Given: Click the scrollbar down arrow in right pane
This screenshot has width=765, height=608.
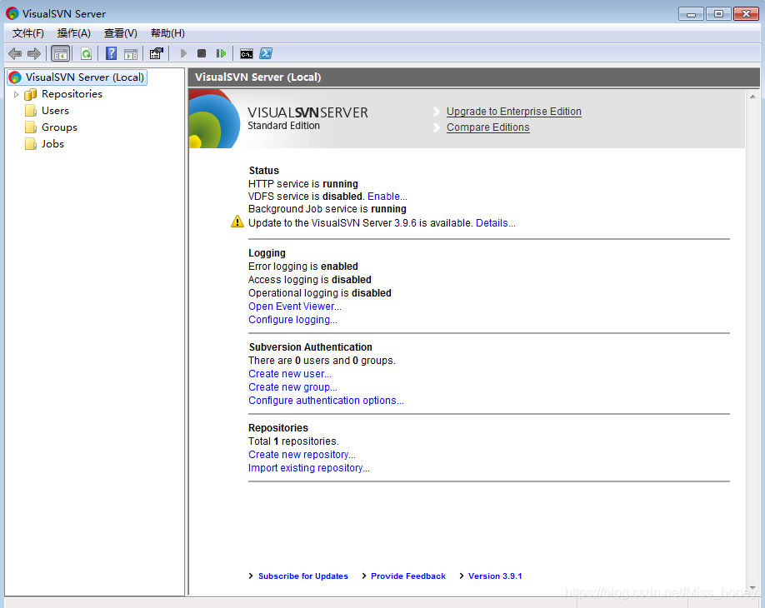Looking at the screenshot, I should click(x=752, y=588).
